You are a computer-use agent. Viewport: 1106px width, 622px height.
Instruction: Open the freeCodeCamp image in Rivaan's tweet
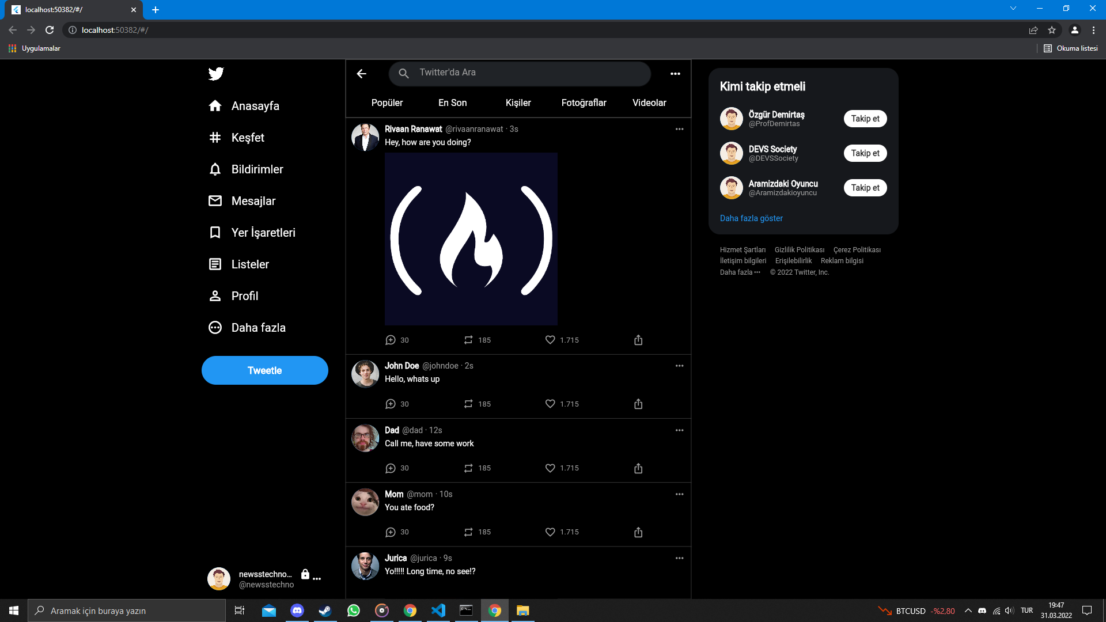(x=471, y=239)
